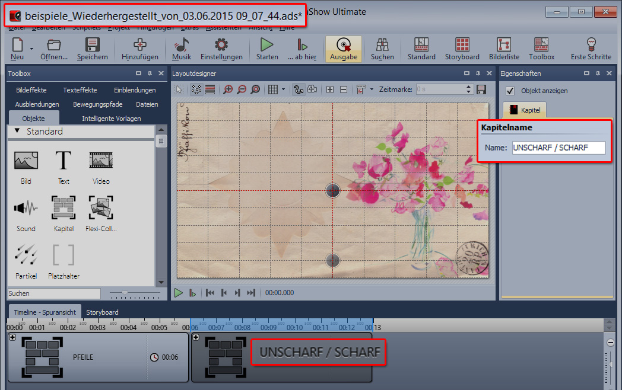Open Einstellungen via the gear icon
Image resolution: width=622 pixels, height=390 pixels.
pos(221,45)
